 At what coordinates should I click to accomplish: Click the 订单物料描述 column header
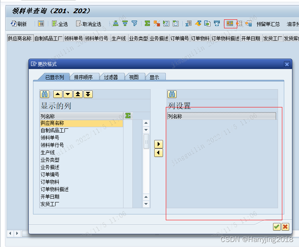click(226, 38)
